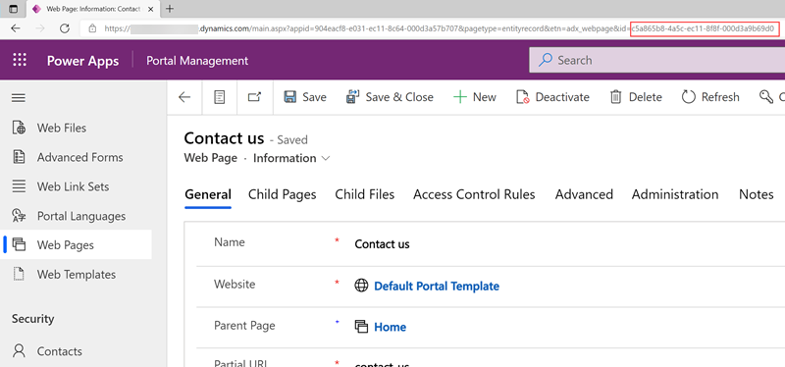
Task: Click the Web Files sidebar icon
Action: [19, 128]
